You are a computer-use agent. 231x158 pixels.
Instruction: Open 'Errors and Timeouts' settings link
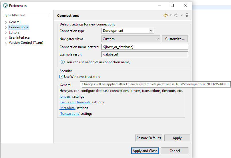click(x=75, y=102)
